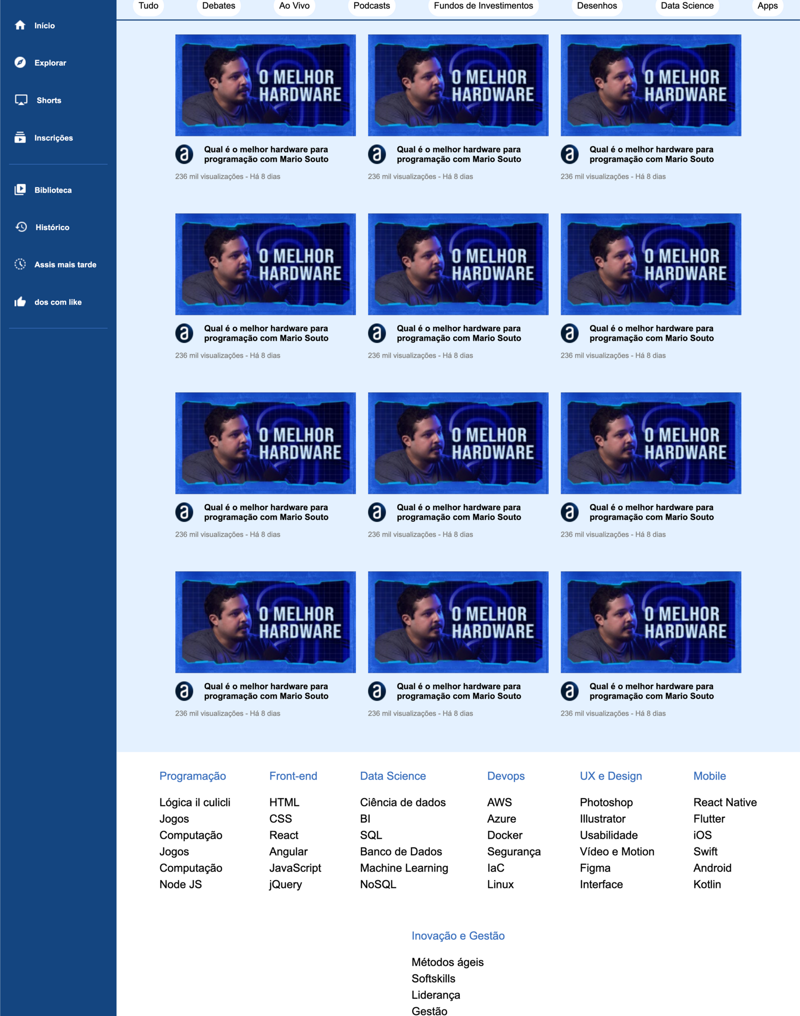Image resolution: width=800 pixels, height=1016 pixels.
Task: Select the Shorts screen icon
Action: pyautogui.click(x=21, y=100)
